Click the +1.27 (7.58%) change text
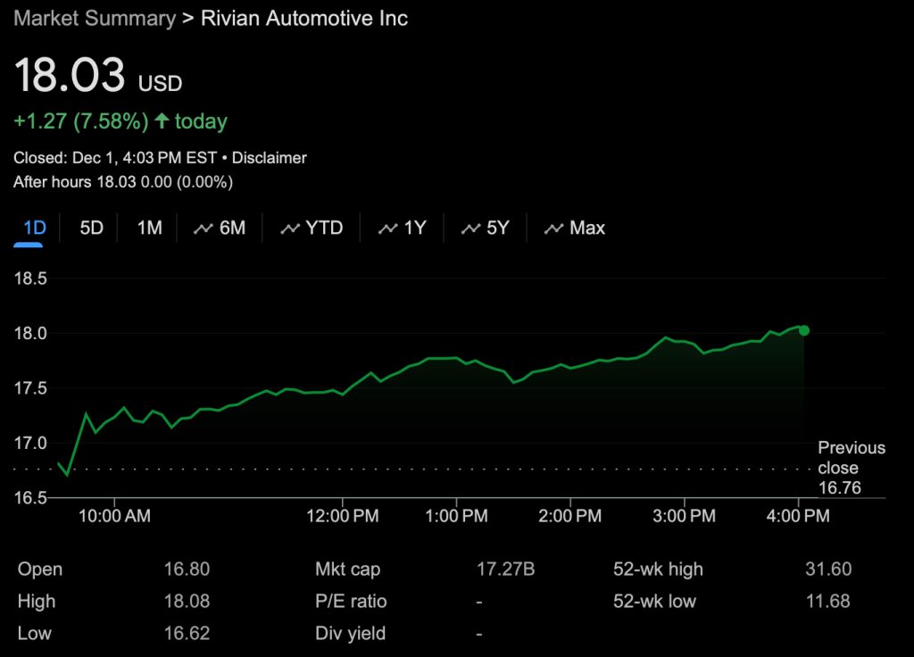 (81, 121)
